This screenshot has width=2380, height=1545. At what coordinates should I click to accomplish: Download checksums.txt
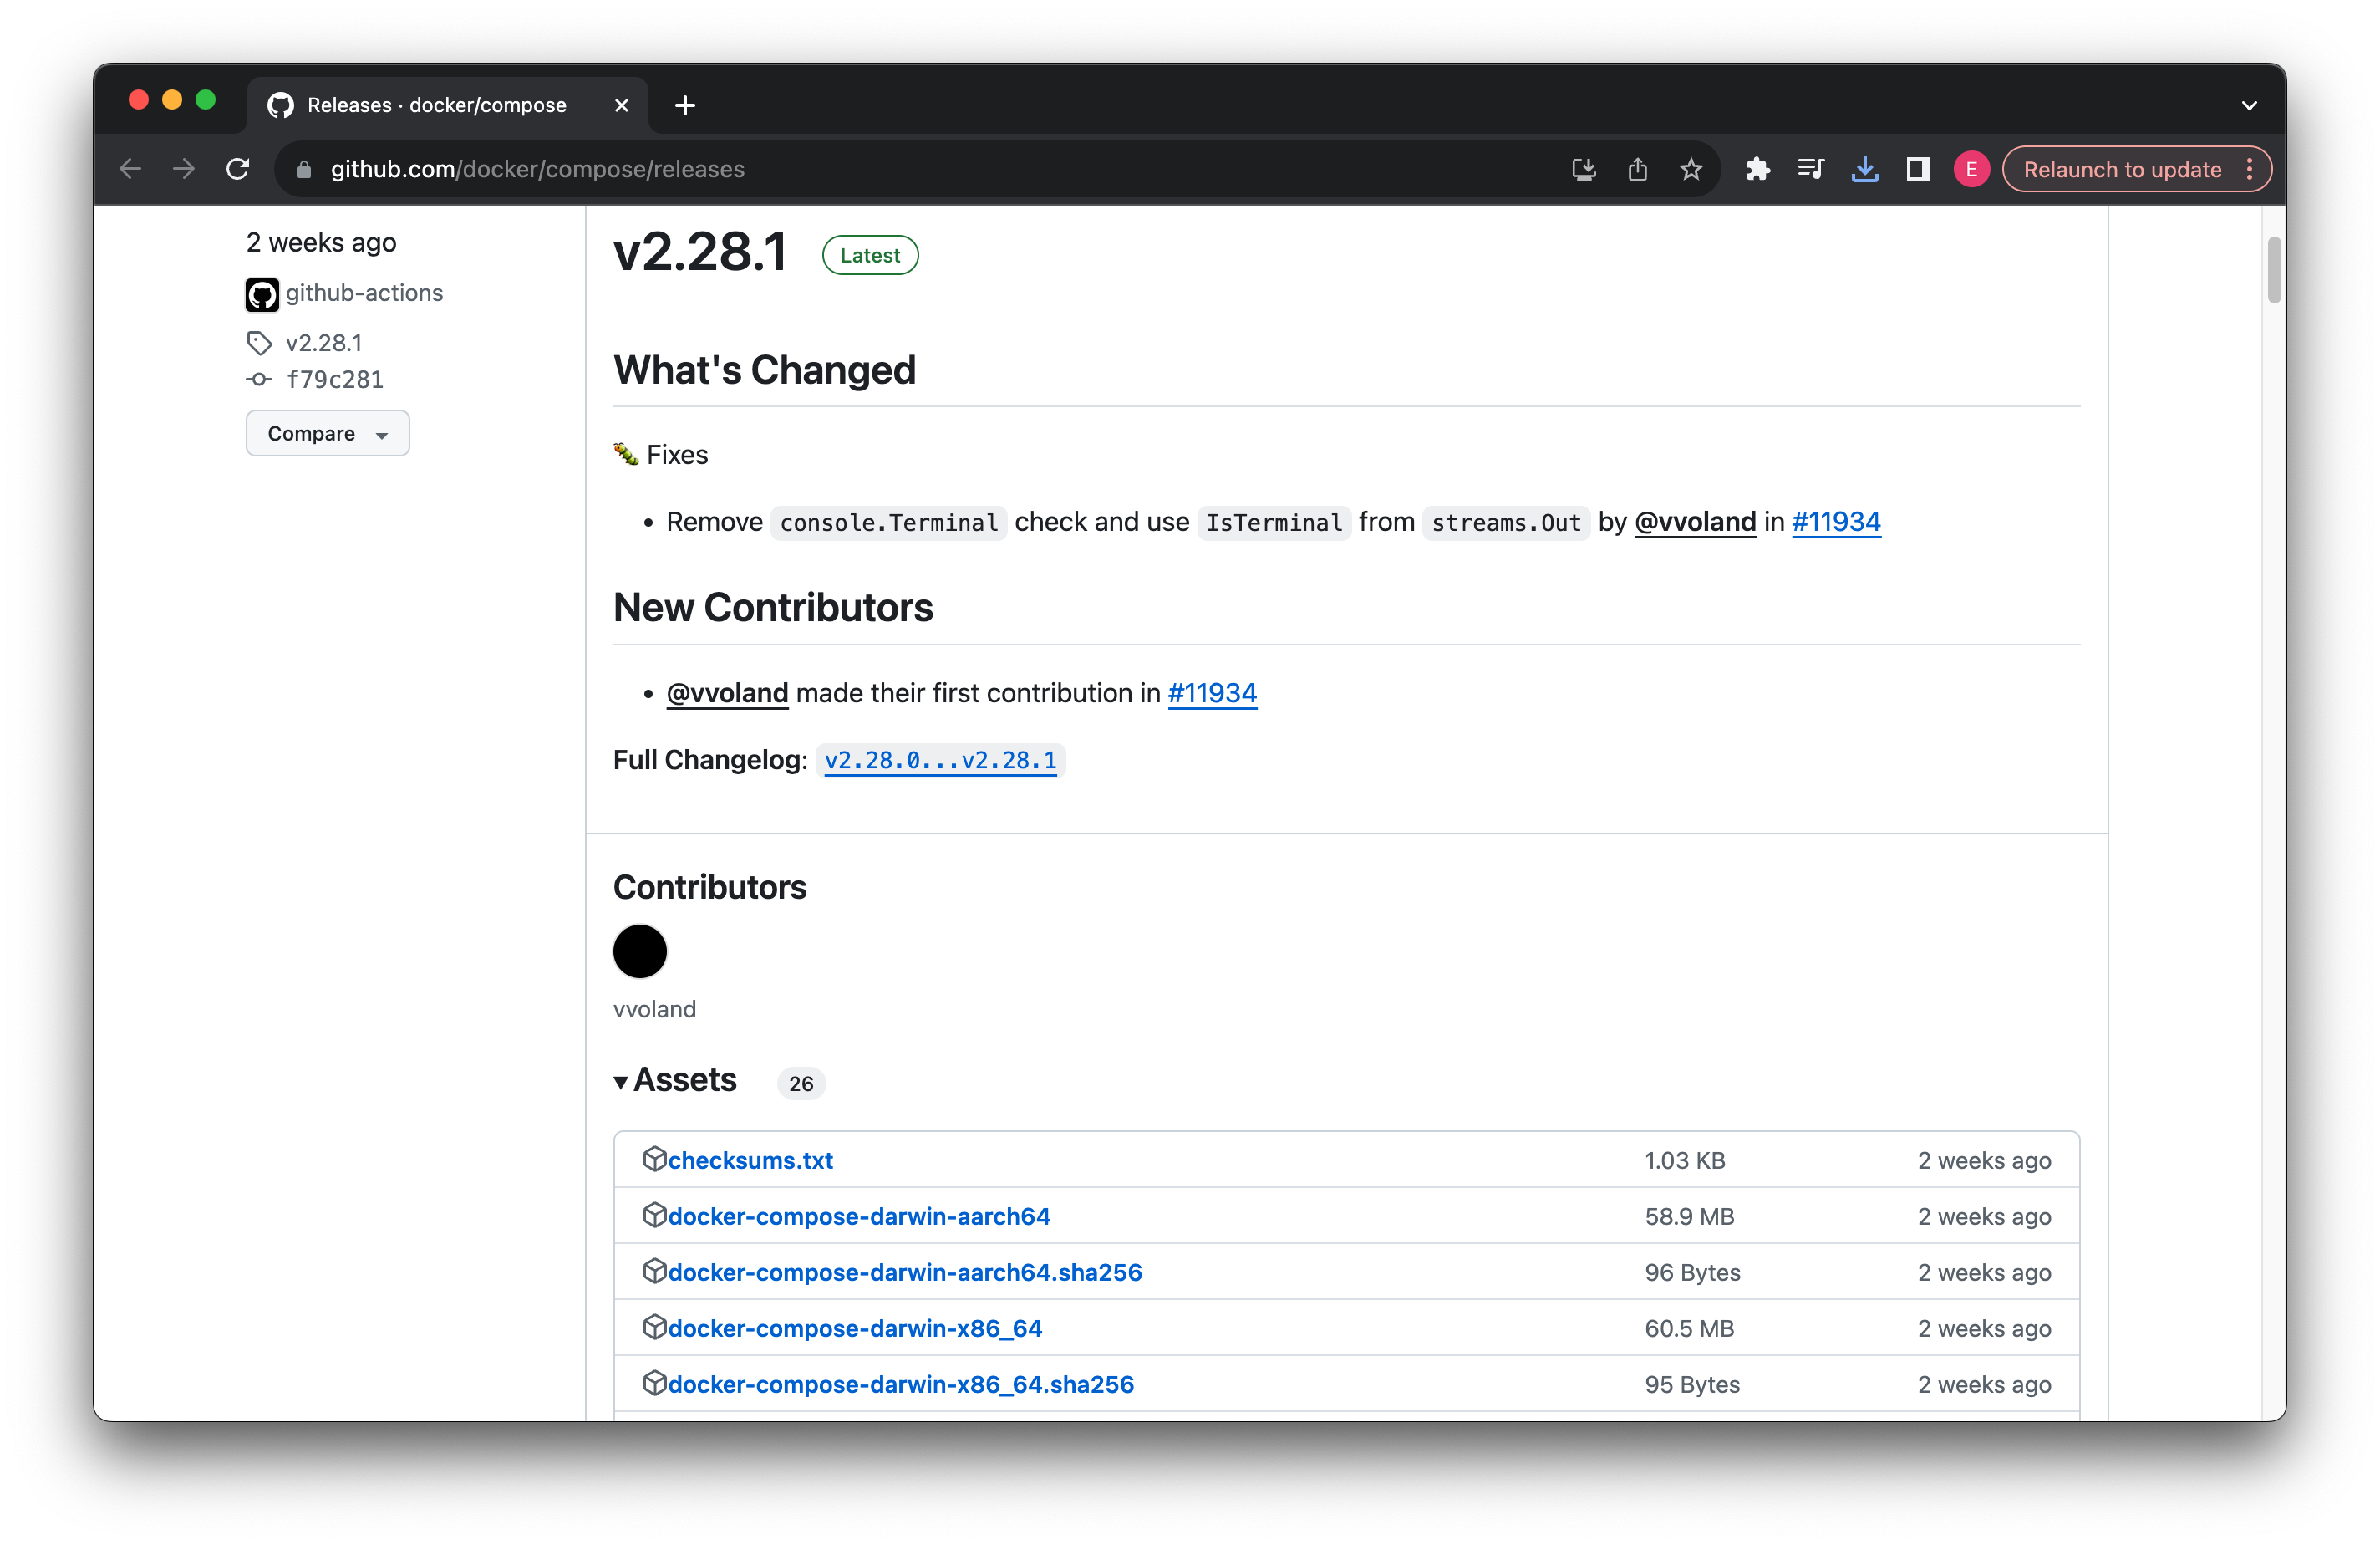(750, 1160)
